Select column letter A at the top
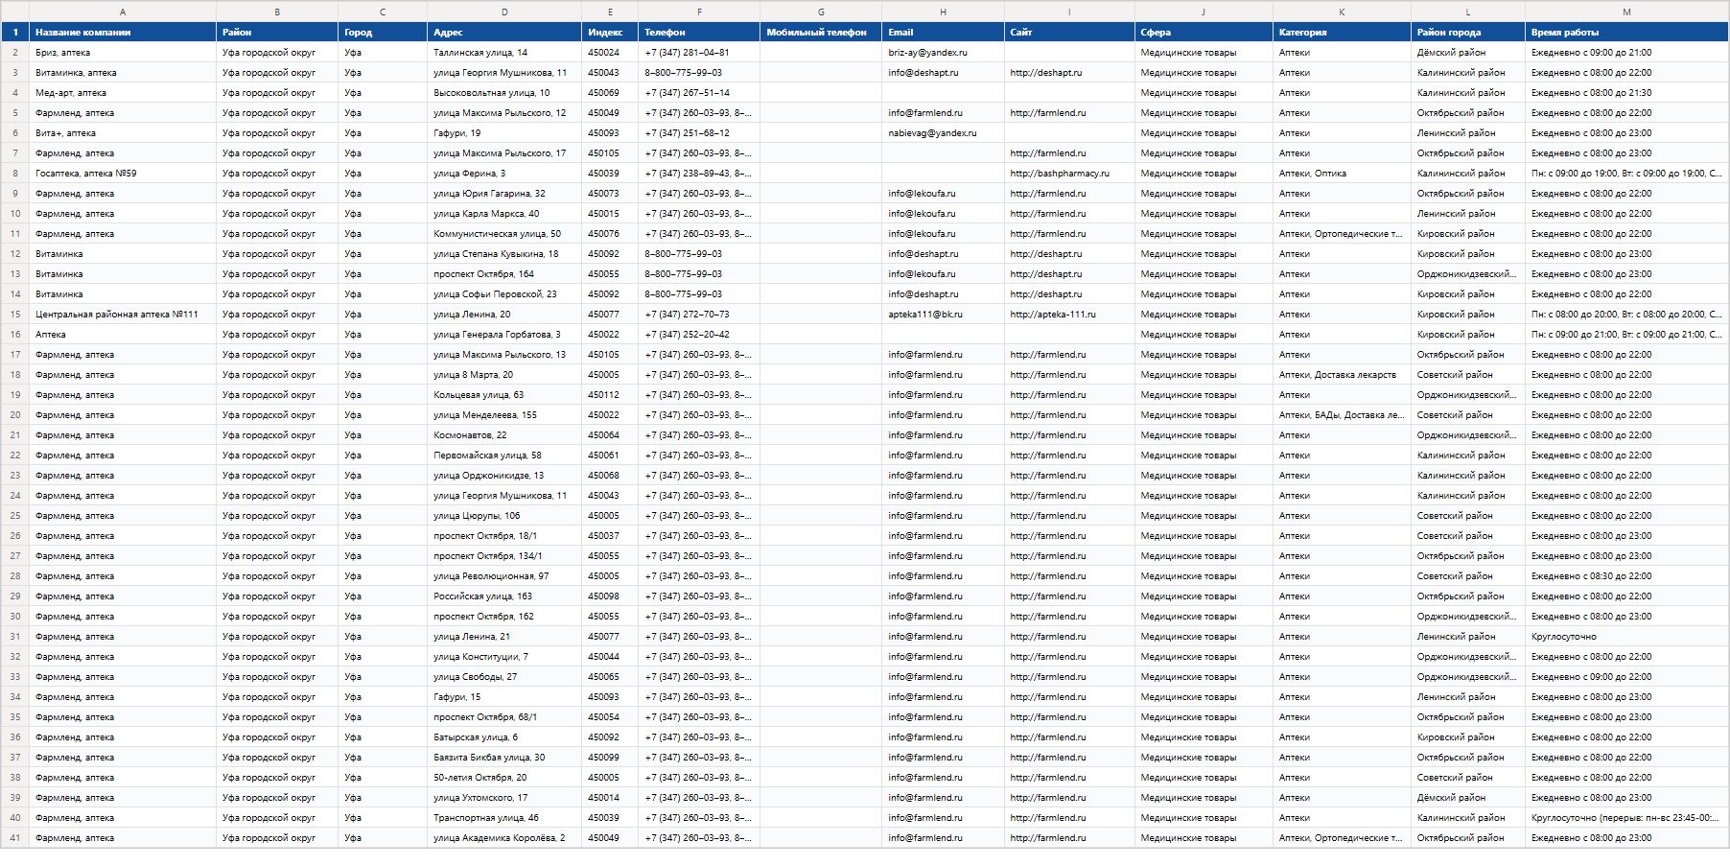Image resolution: width=1730 pixels, height=865 pixels. click(123, 12)
